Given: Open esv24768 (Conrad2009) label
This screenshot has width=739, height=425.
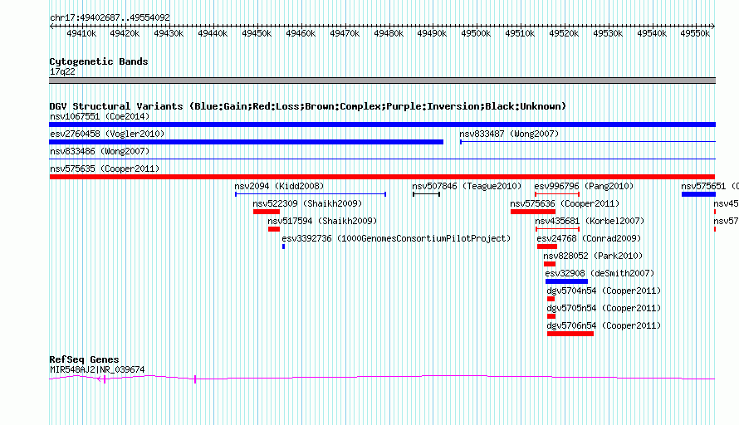Looking at the screenshot, I should click(x=589, y=238).
